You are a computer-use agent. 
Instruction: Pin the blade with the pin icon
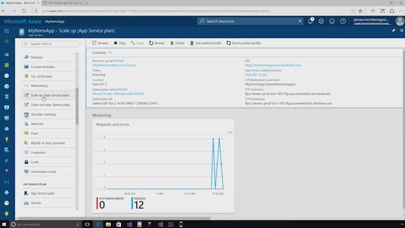tap(394, 30)
